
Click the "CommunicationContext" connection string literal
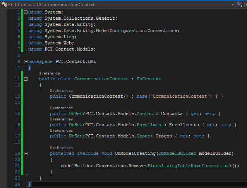click(181, 96)
